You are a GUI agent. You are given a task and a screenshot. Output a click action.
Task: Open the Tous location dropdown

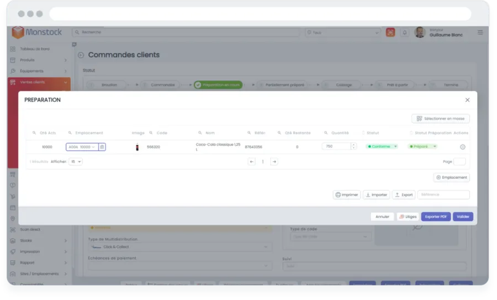(343, 33)
